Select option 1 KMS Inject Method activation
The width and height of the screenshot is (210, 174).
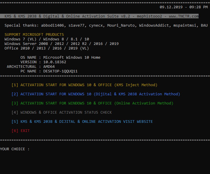(x=84, y=85)
